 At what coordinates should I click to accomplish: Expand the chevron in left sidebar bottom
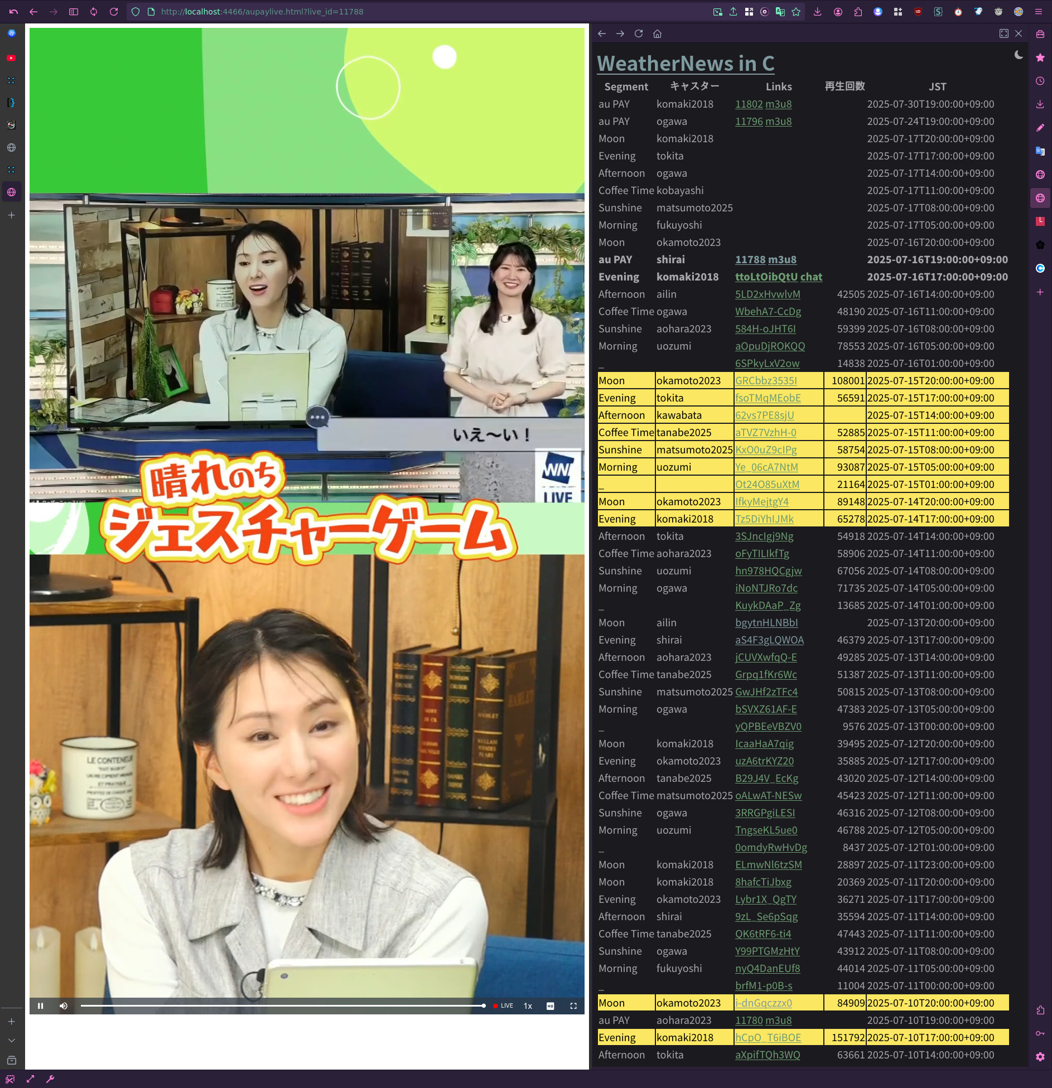(11, 1041)
